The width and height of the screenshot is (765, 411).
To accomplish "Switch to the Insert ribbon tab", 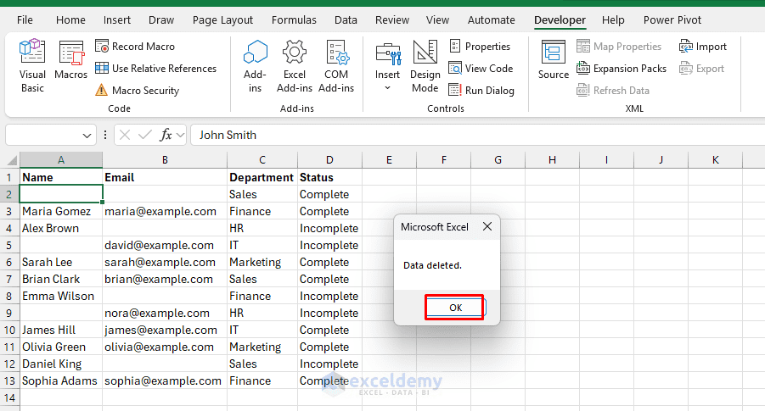I will [x=116, y=20].
